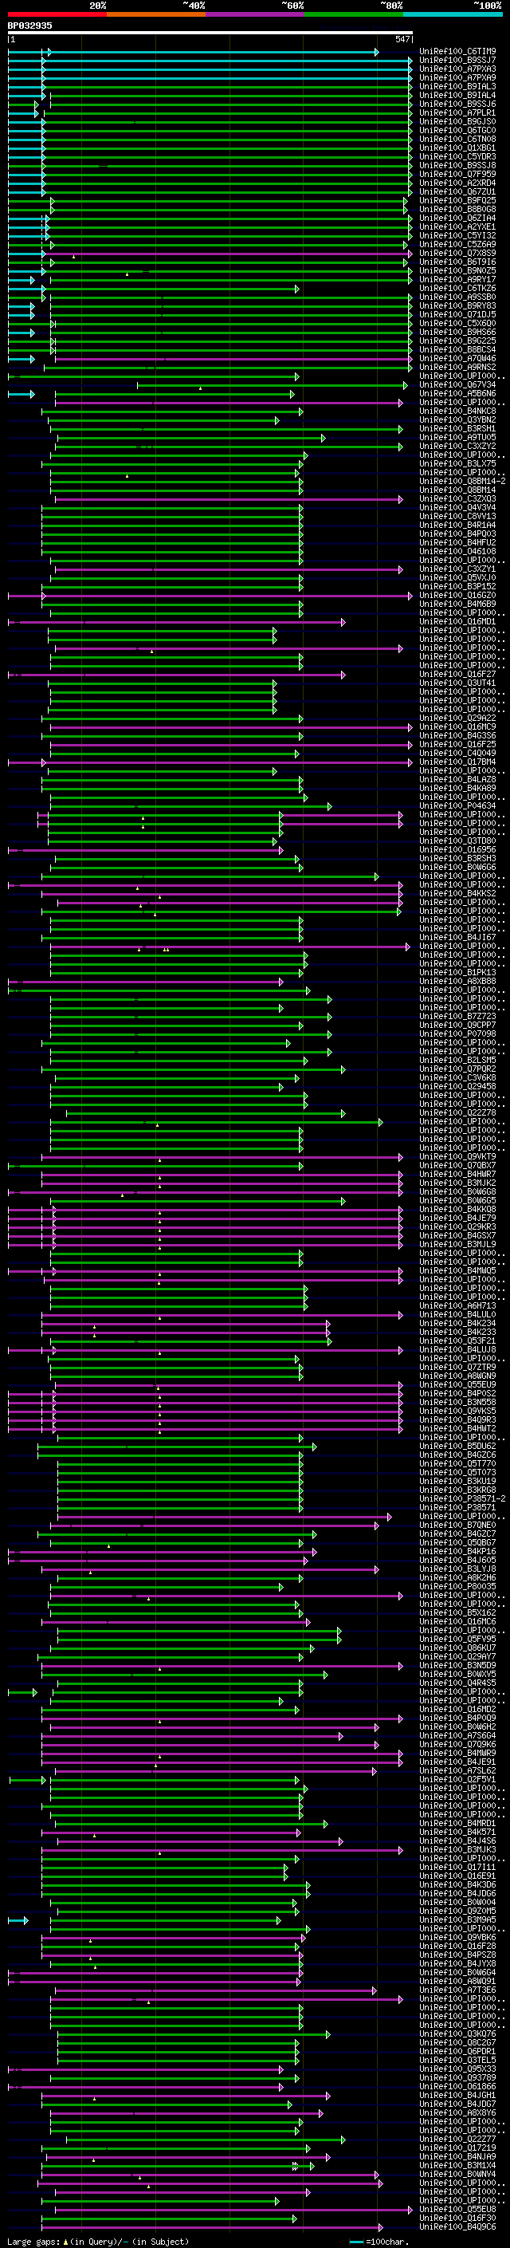
Task: Select the UniRef100_B3LX75 label
Action: [457, 464]
